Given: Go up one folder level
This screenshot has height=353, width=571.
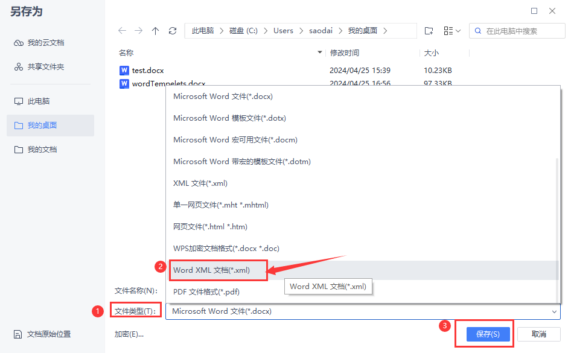Looking at the screenshot, I should click(x=156, y=31).
